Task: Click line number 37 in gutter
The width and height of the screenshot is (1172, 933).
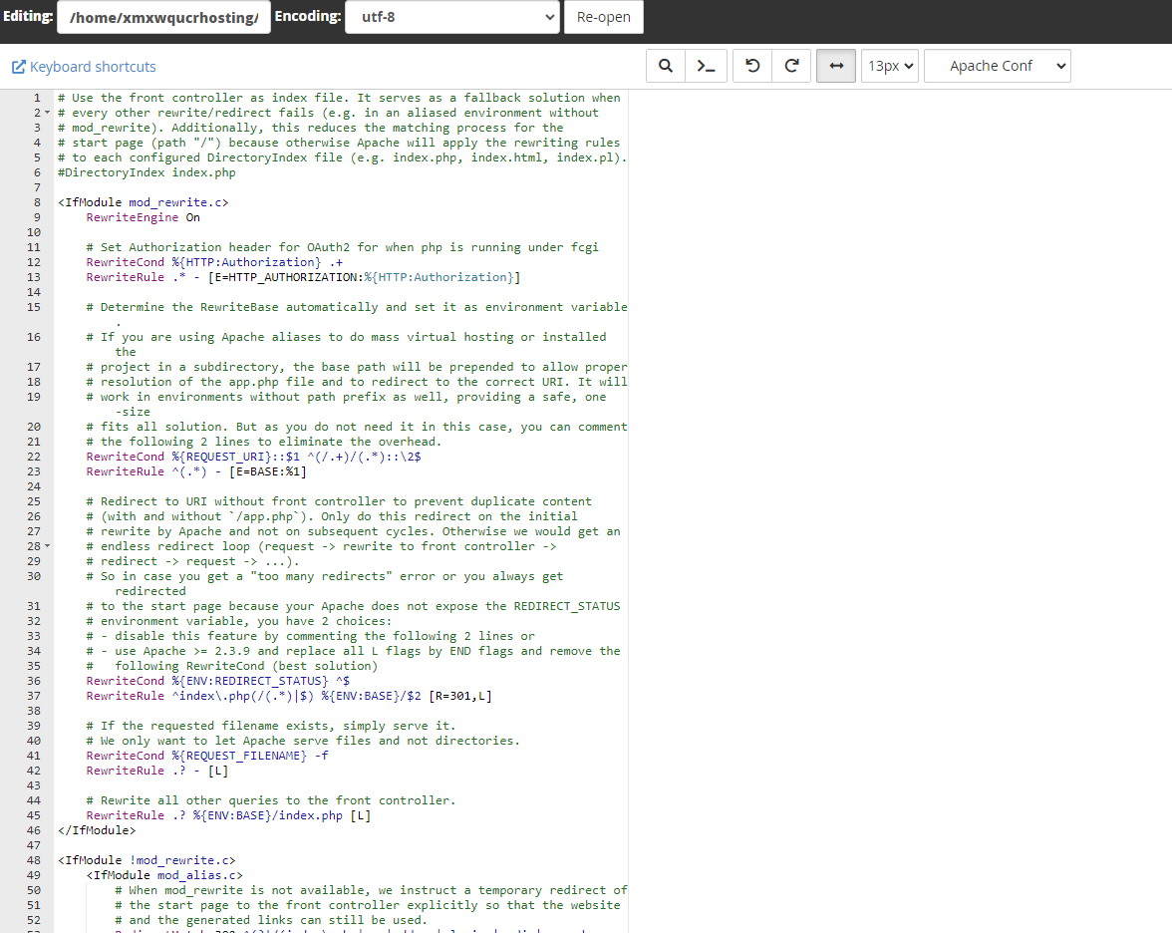Action: (x=34, y=696)
